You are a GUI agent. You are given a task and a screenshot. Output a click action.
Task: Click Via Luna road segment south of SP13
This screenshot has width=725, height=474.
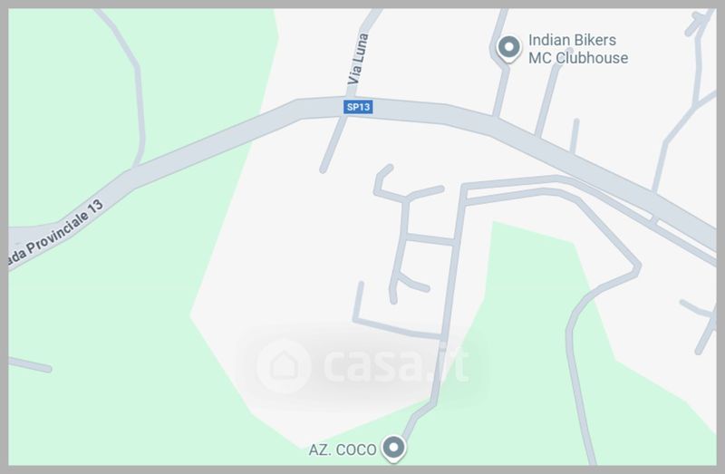[333, 144]
